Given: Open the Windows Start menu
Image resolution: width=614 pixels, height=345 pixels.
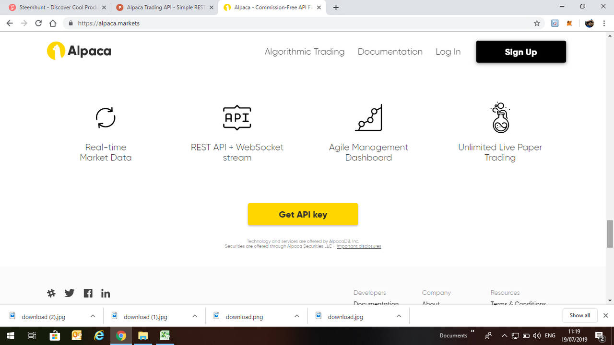Looking at the screenshot, I should 10,335.
